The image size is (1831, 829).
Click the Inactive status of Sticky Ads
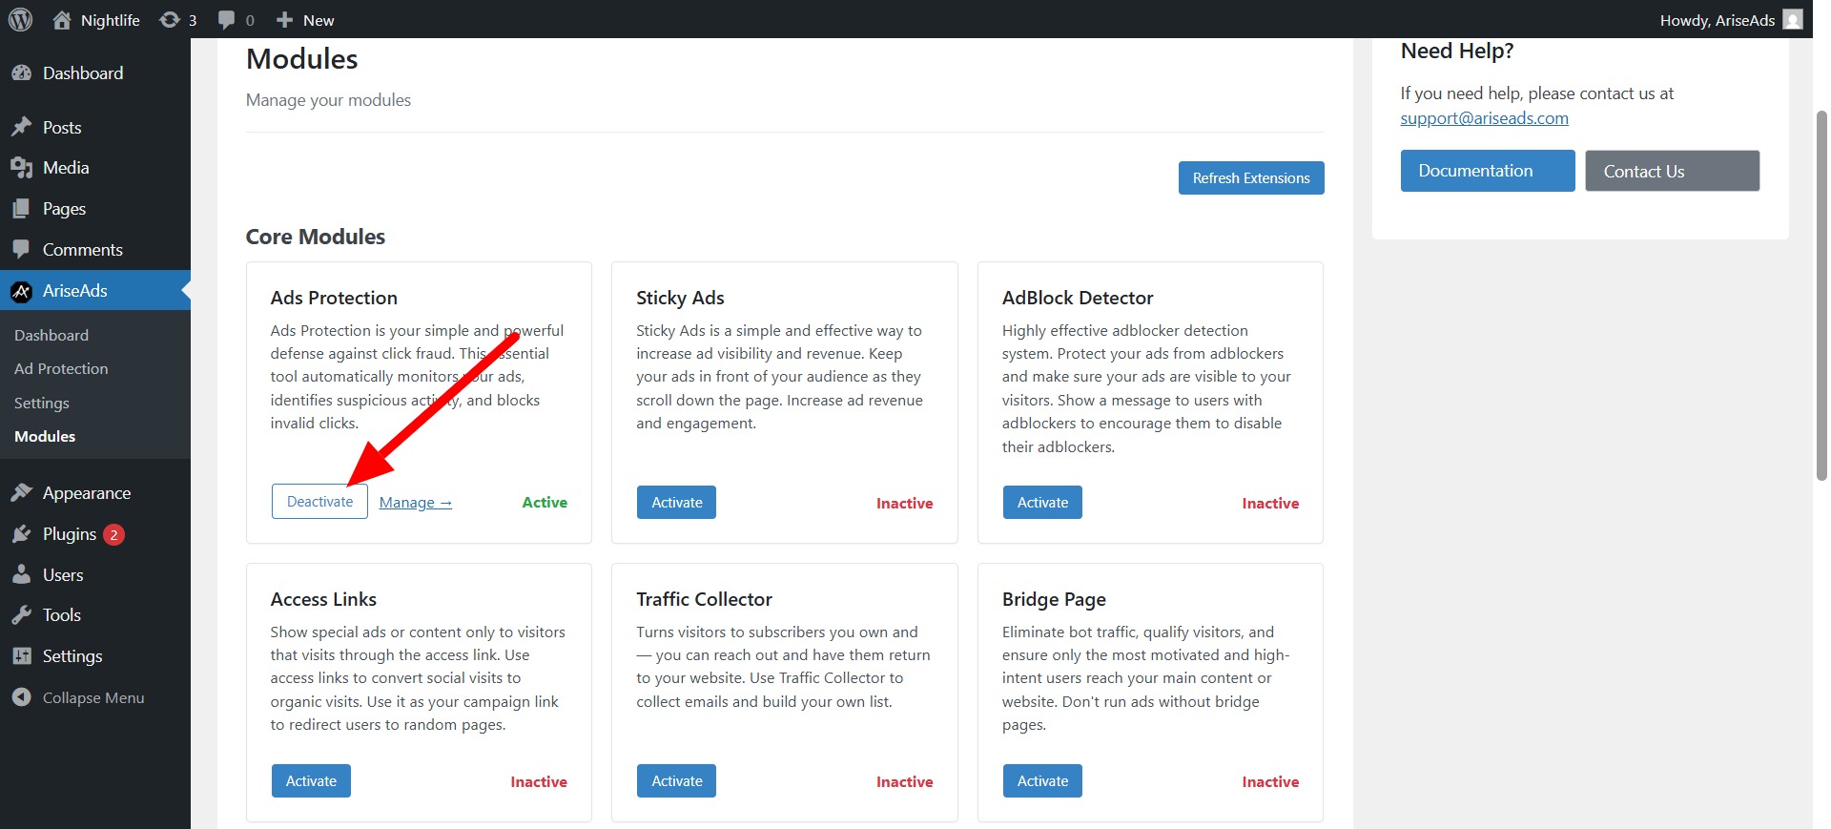[904, 504]
